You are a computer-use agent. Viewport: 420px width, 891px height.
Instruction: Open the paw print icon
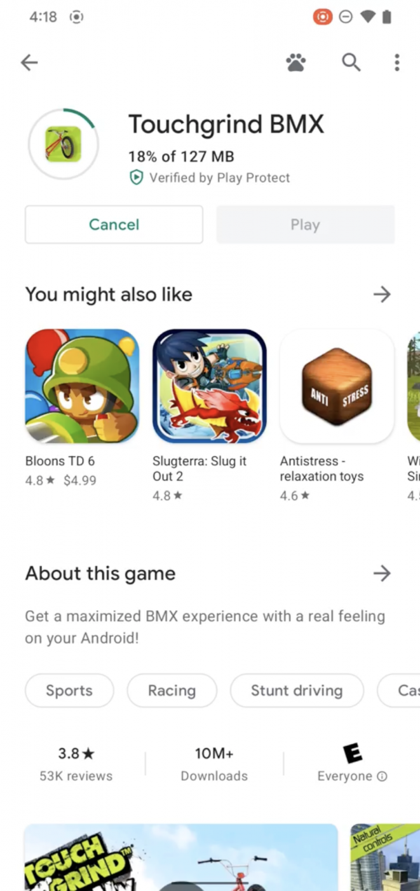pos(295,62)
